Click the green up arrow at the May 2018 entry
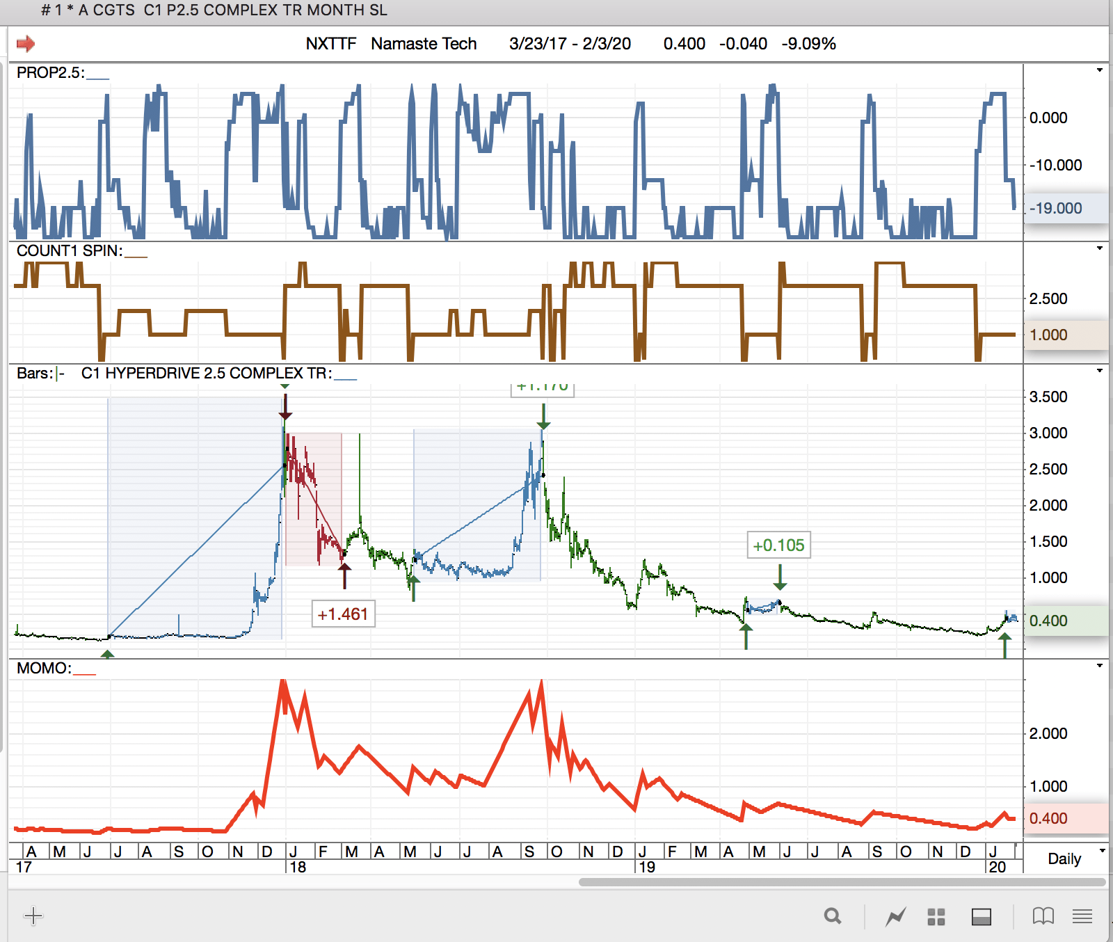The height and width of the screenshot is (942, 1113). [413, 588]
